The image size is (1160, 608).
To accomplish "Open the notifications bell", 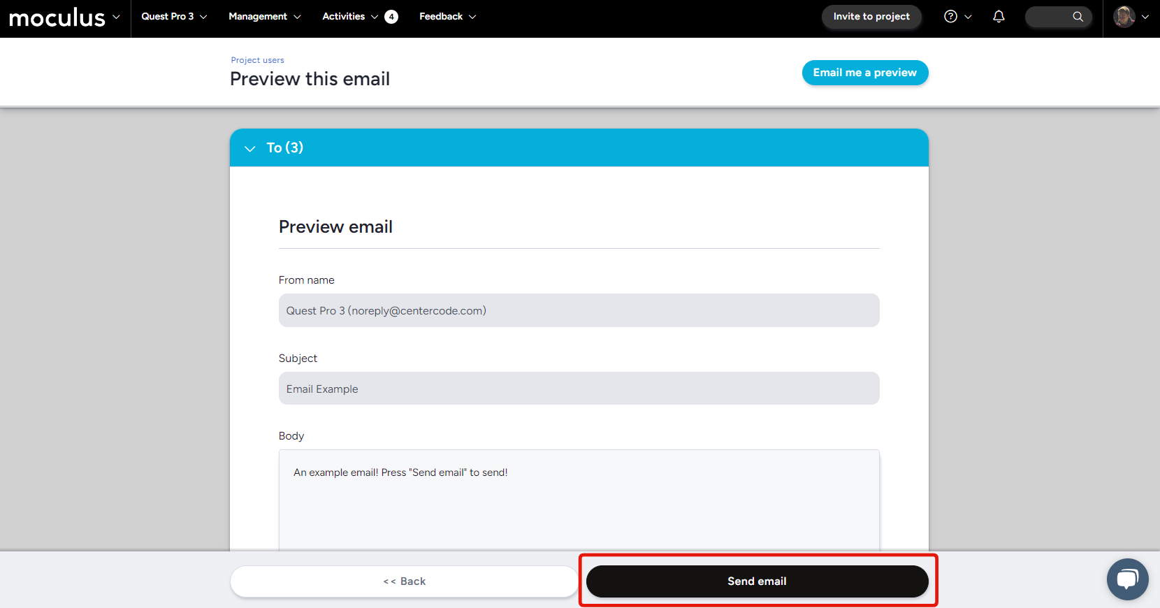I will click(999, 17).
